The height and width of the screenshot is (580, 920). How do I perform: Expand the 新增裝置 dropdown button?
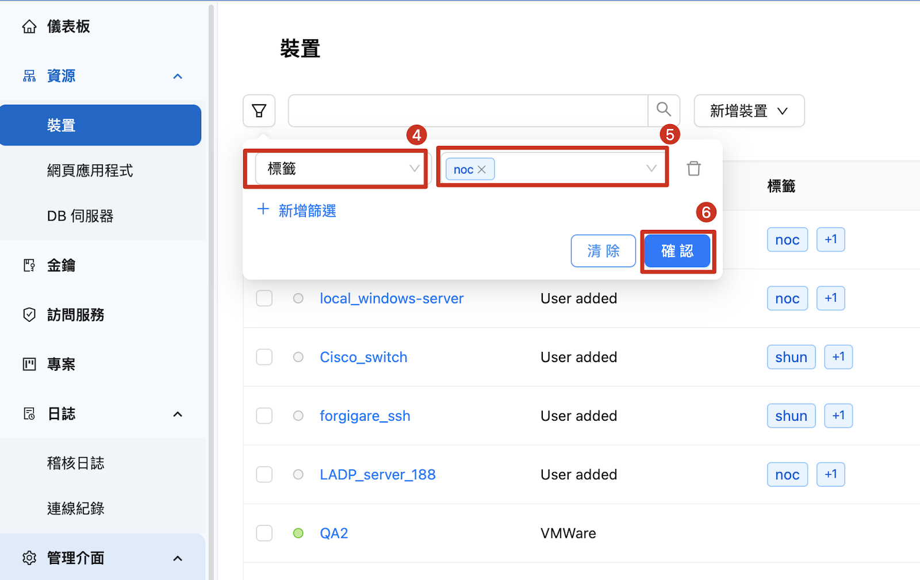(x=749, y=111)
